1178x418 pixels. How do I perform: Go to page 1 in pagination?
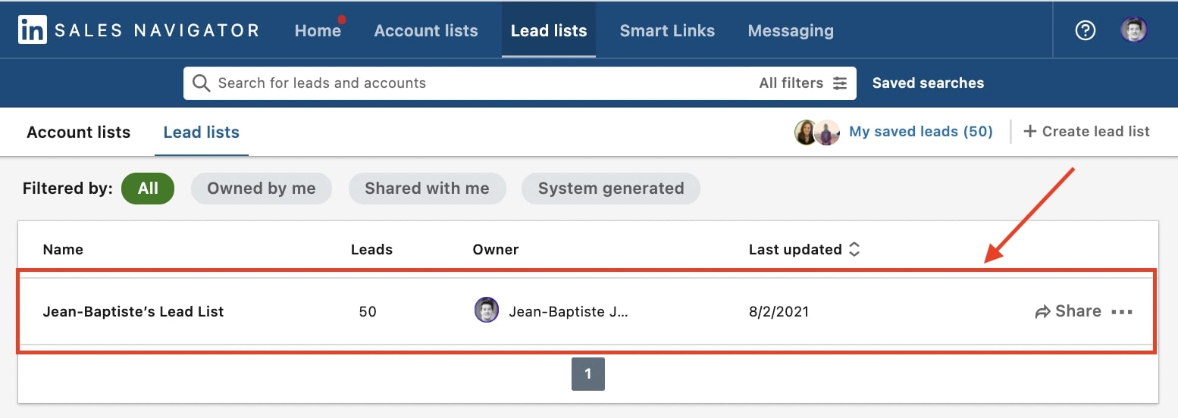coord(588,374)
